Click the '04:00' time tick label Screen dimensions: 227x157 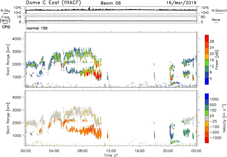54,151
